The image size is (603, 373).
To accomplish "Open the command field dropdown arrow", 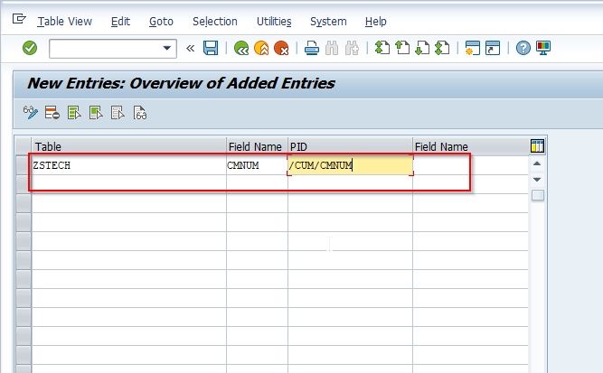I will click(167, 48).
